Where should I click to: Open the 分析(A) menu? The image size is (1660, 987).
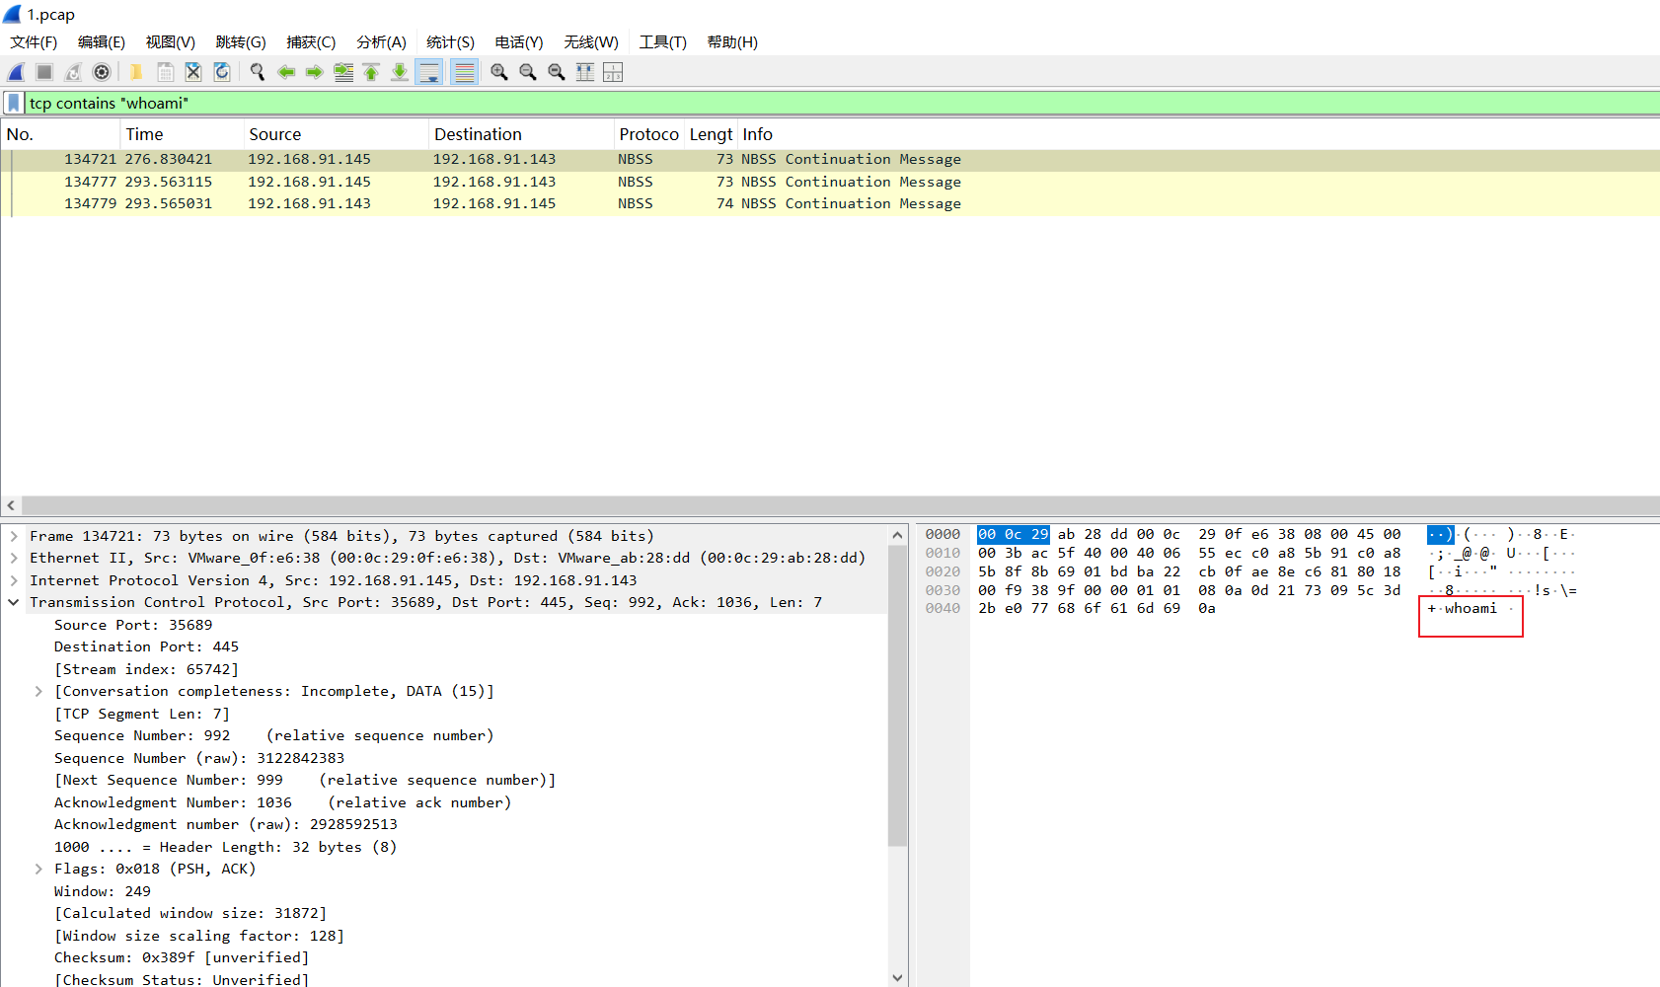(381, 42)
